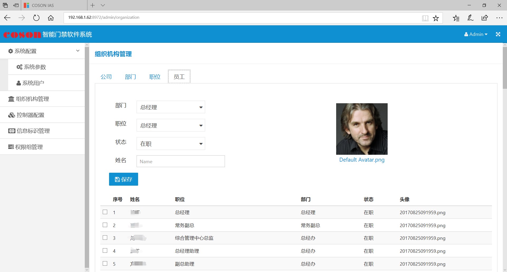Open the Admin user menu
This screenshot has width=507, height=272.
click(476, 34)
